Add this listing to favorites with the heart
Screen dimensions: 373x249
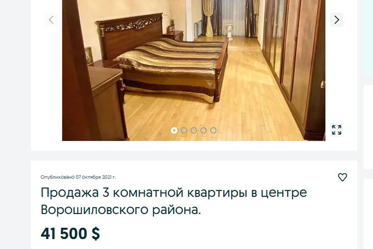[343, 177]
